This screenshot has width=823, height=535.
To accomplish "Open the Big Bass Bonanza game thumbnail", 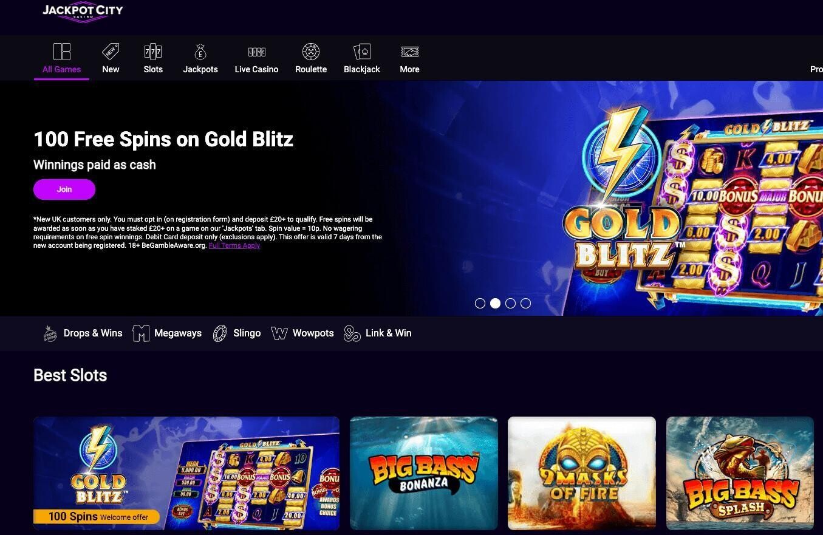I will click(x=424, y=473).
